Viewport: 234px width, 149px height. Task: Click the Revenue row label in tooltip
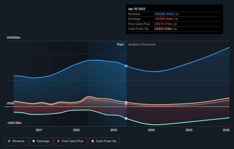pos(134,14)
